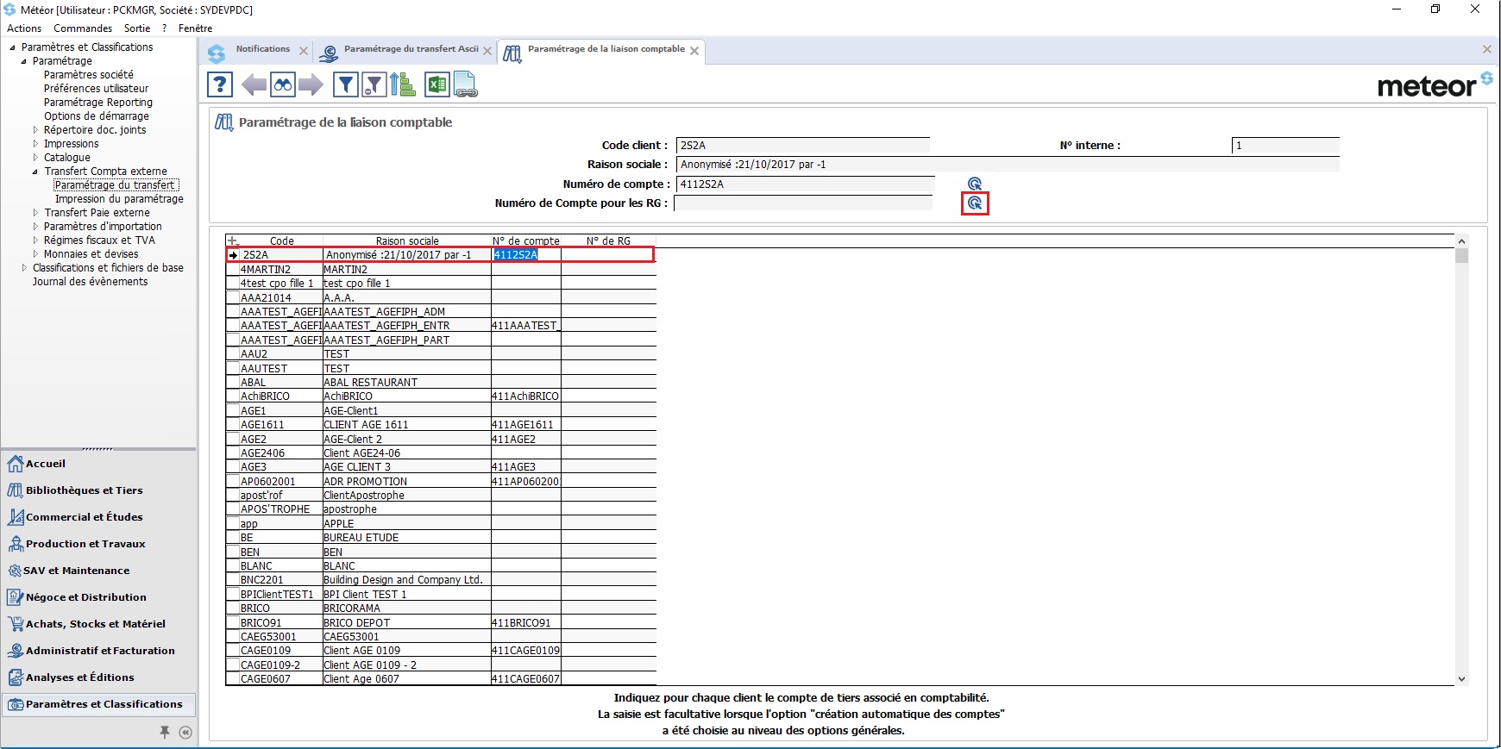Expand the Transfert Paie externe node
Image resolution: width=1501 pixels, height=749 pixels.
(35, 213)
